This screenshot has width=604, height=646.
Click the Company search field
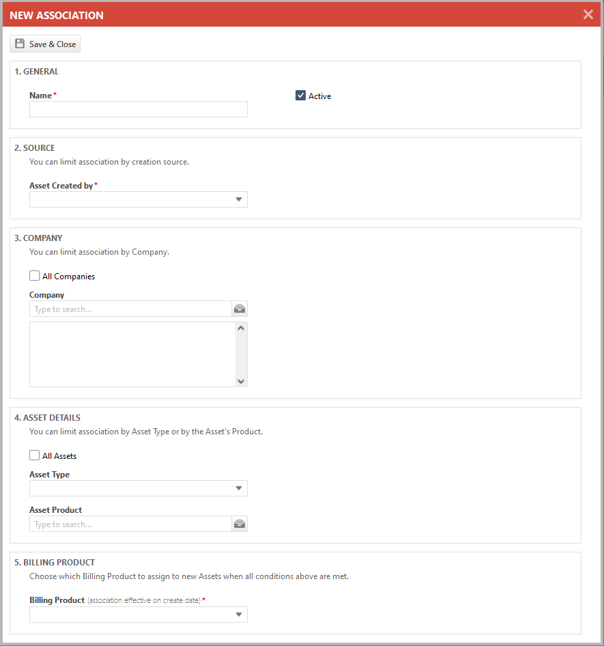coord(130,309)
